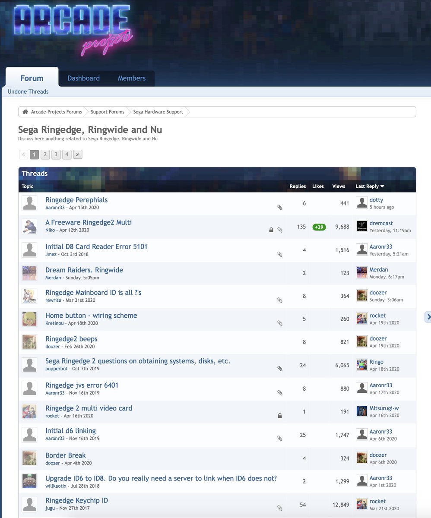
Task: Open the Dashboard tab
Action: coord(83,78)
